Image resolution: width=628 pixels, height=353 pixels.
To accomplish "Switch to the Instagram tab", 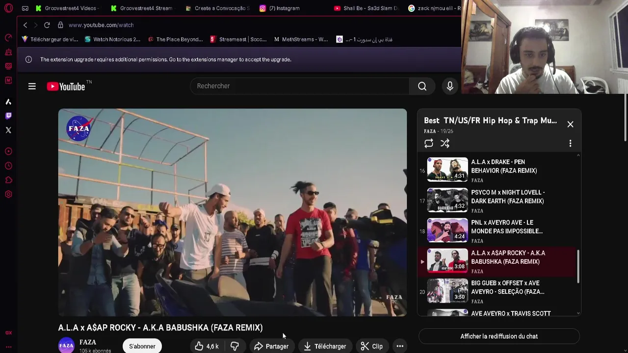I will (280, 8).
